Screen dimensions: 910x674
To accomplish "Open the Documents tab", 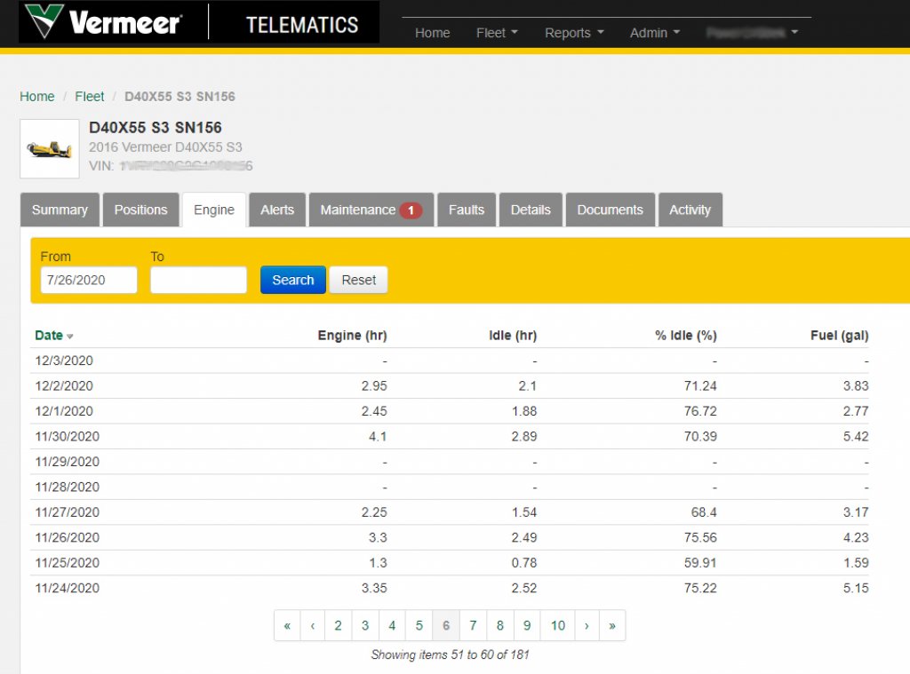I will coord(610,210).
